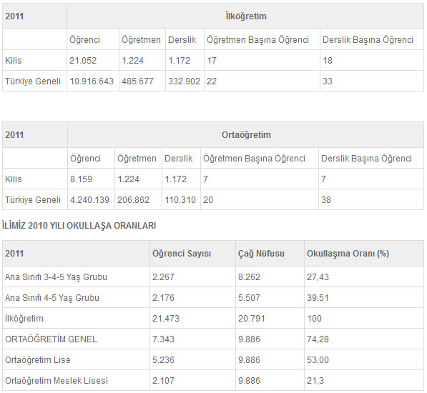Select Kilis row label in Ortaöğretim table
The height and width of the screenshot is (393, 427).
[14, 179]
